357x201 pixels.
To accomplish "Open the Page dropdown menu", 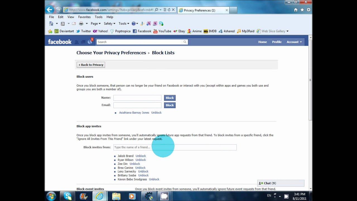I will 95,23.
